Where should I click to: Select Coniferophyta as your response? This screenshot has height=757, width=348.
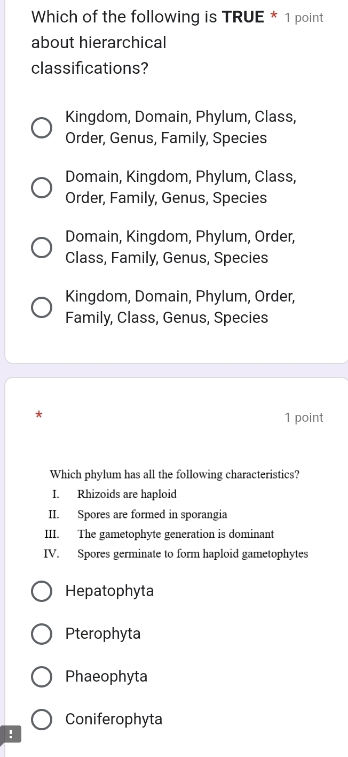coord(42,719)
